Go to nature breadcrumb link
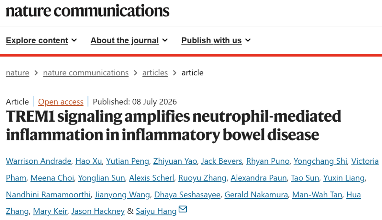382x220 pixels. [x=18, y=73]
